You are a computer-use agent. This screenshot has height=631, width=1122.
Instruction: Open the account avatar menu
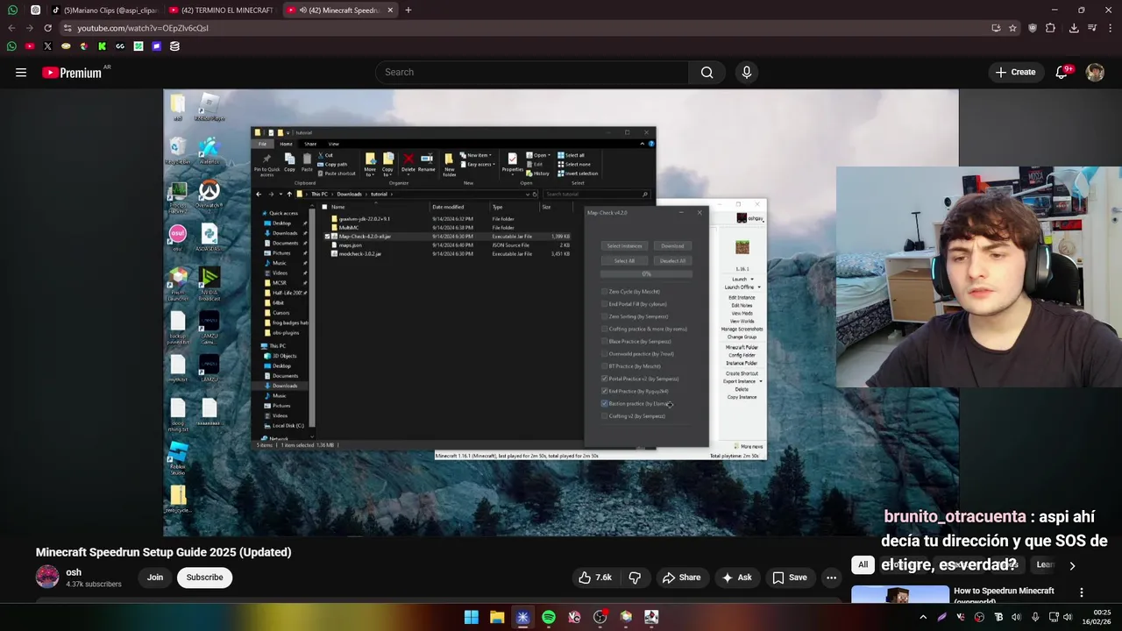[1095, 73]
